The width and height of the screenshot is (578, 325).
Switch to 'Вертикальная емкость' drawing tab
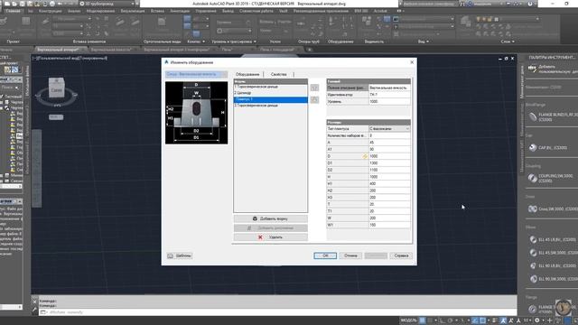111,50
